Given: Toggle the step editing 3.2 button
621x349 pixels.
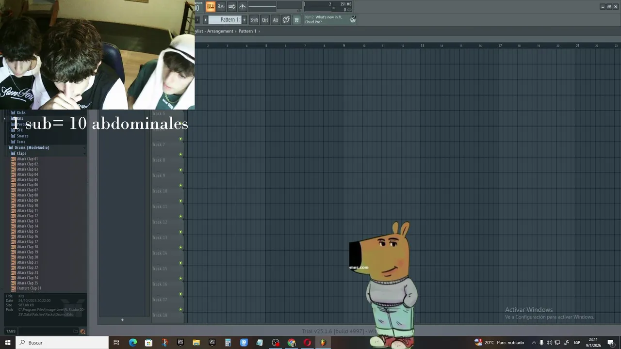Looking at the screenshot, I should click(221, 6).
